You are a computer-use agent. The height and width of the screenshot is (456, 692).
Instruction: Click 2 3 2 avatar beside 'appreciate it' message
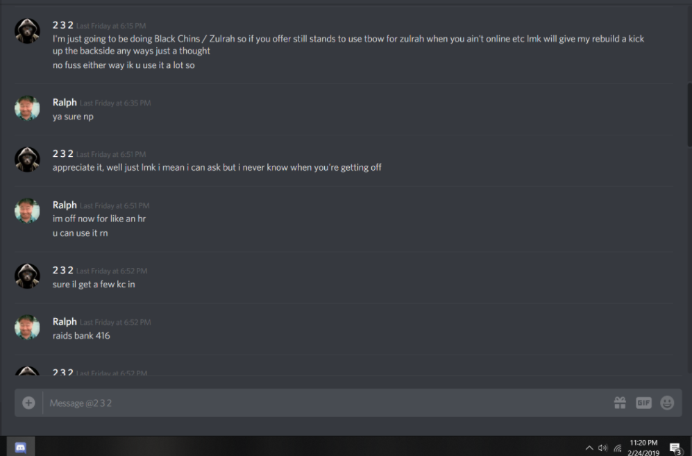tap(27, 160)
